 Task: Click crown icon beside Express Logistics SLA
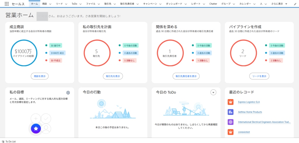pyautogui.click(x=231, y=102)
